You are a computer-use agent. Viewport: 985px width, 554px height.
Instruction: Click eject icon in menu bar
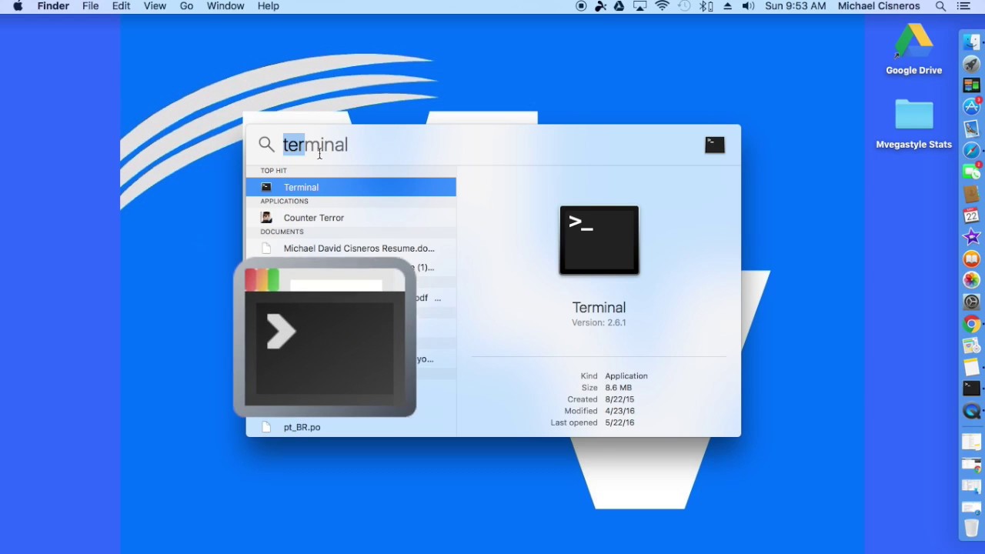727,6
